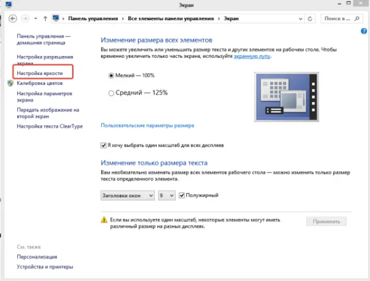Screen dimensions: 370x281
Task: Open 'Передать изображение на второй экран' link
Action: 48,113
